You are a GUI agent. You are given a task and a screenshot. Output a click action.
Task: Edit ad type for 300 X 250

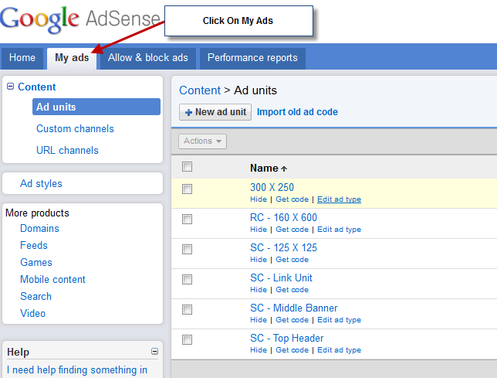click(339, 199)
